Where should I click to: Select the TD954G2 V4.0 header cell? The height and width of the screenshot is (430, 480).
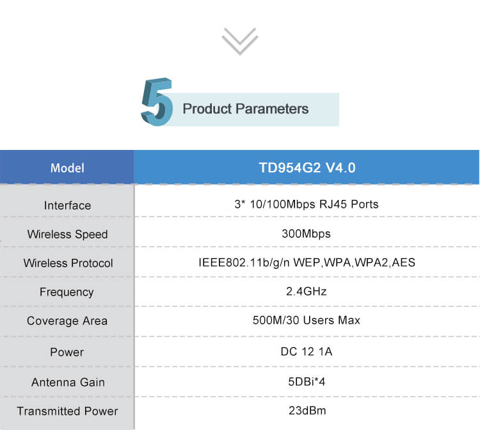pyautogui.click(x=307, y=168)
